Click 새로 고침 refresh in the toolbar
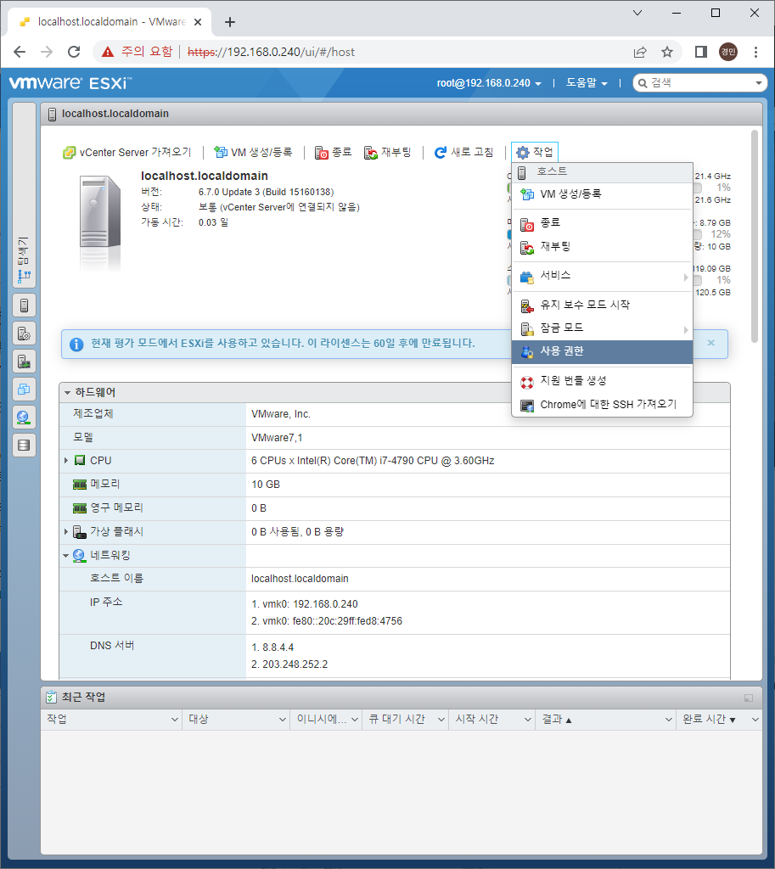Image resolution: width=775 pixels, height=869 pixels. pos(464,153)
